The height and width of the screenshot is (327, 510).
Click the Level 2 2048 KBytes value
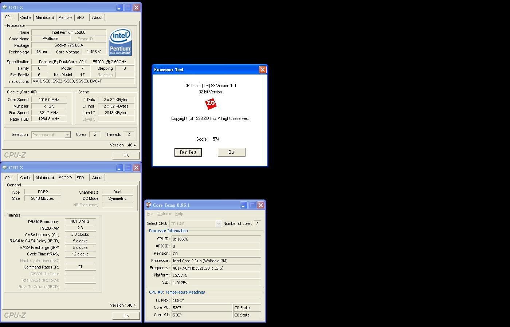click(116, 113)
